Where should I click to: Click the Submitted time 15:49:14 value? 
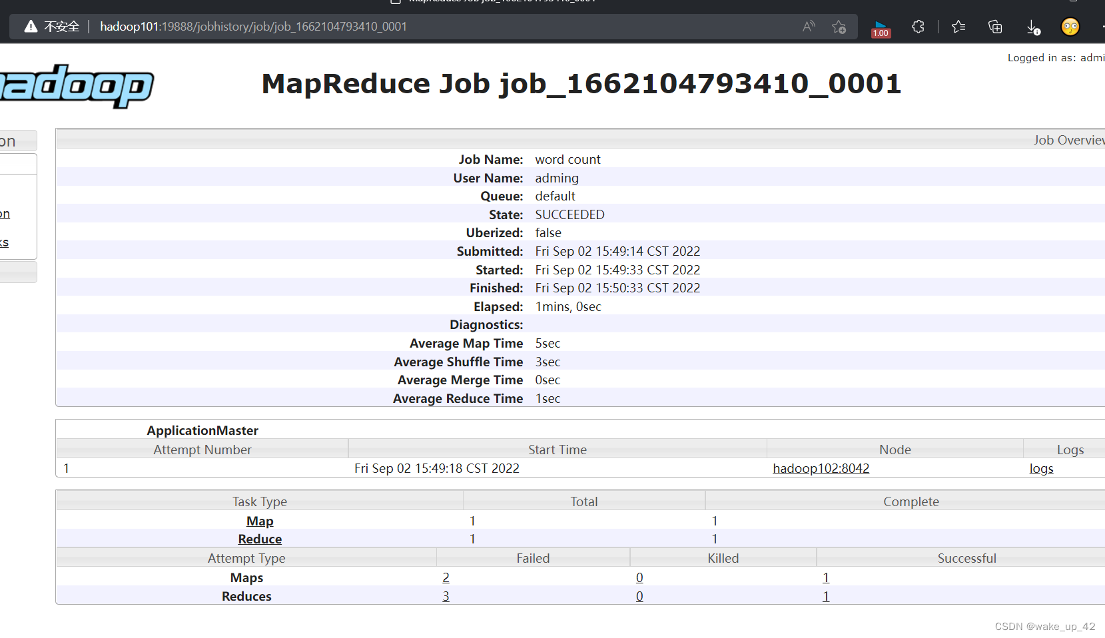617,251
